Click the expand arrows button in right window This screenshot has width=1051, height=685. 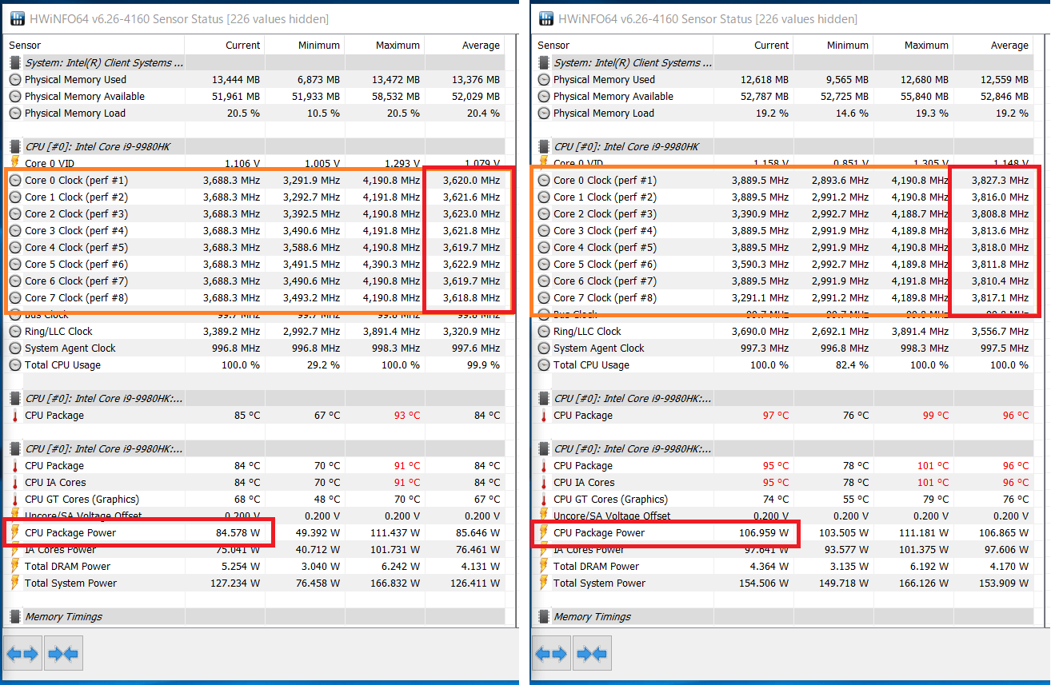point(551,655)
